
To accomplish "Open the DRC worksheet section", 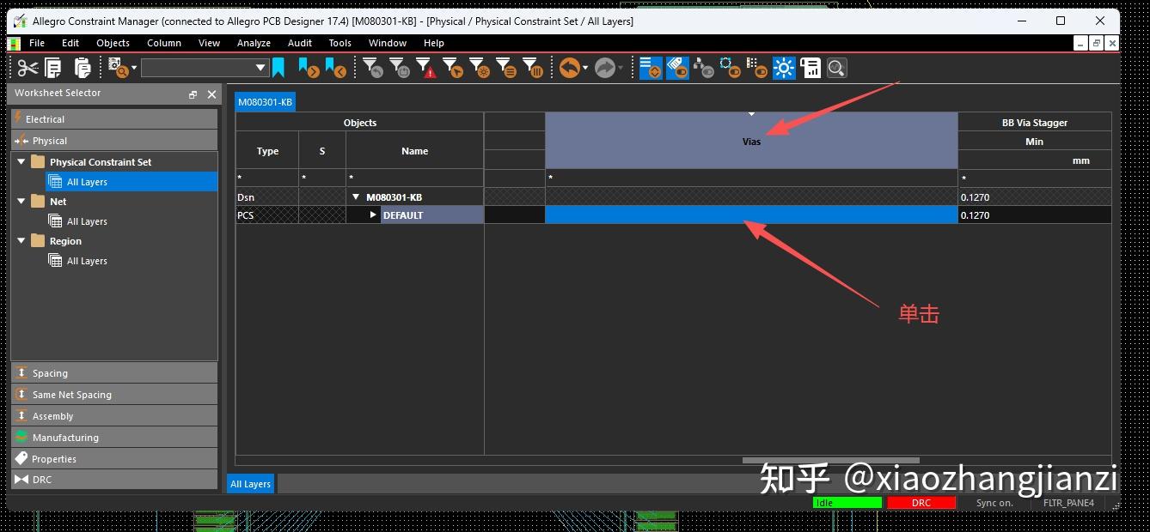I will (x=114, y=479).
